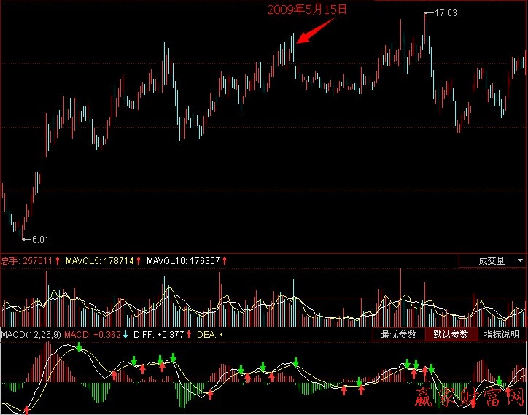Click the red up arrow after DIFF value
Viewport: 528px width, 415px height.
[x=189, y=335]
